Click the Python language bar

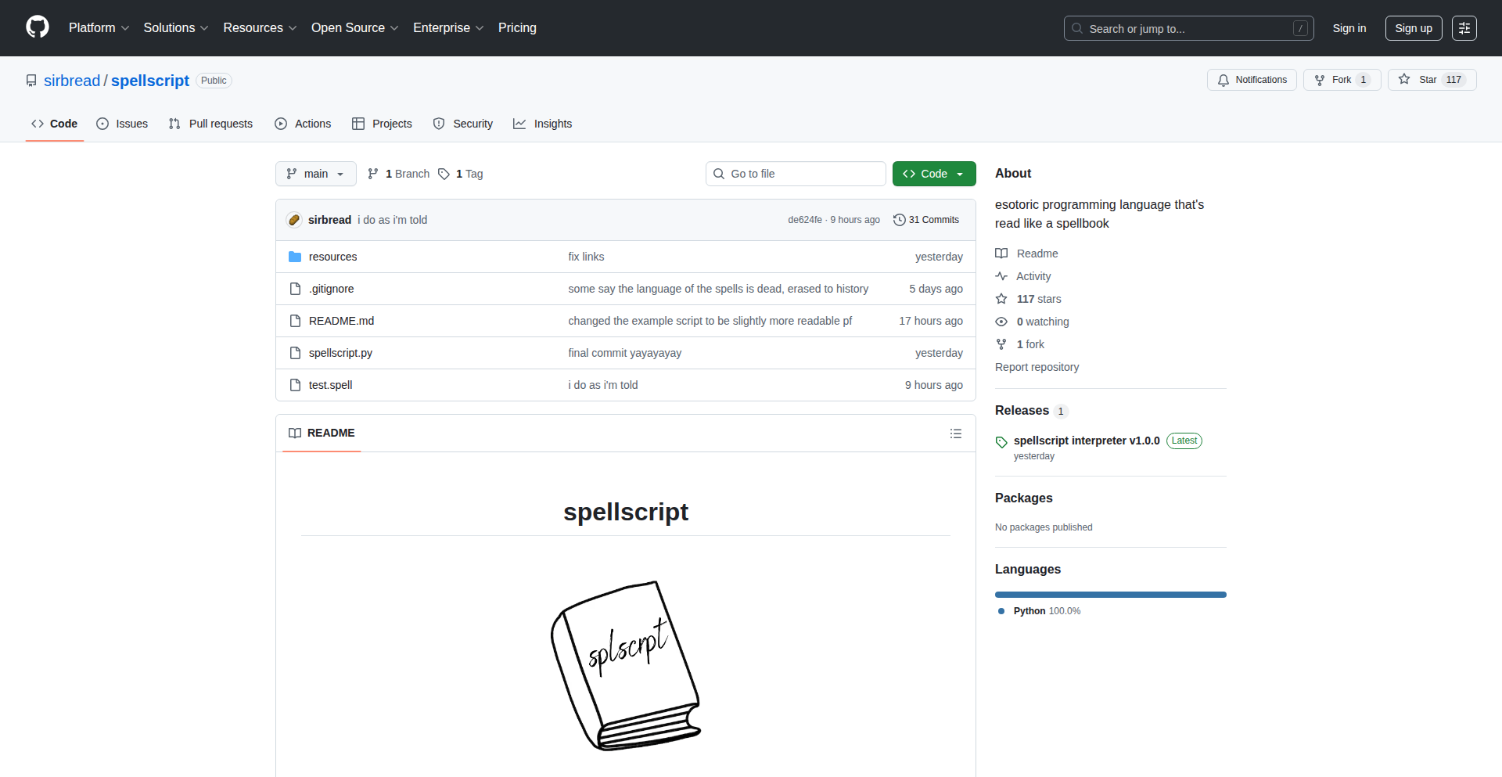pyautogui.click(x=1110, y=595)
